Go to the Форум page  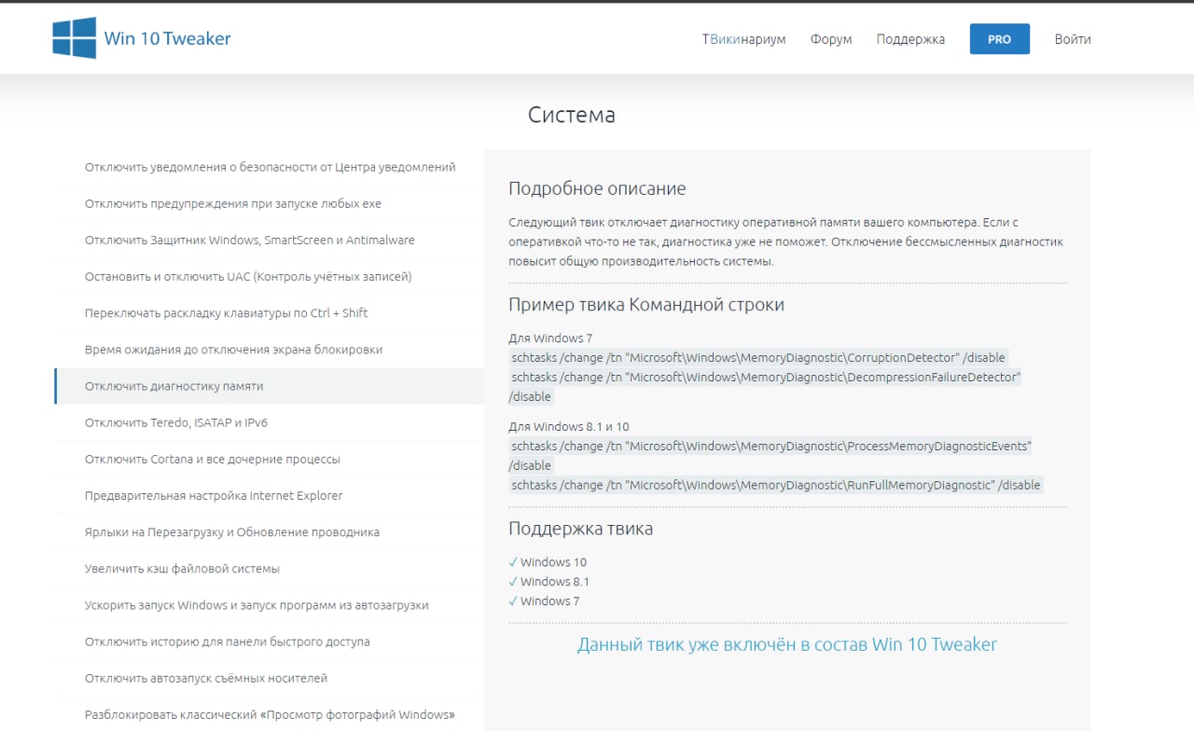(x=831, y=39)
